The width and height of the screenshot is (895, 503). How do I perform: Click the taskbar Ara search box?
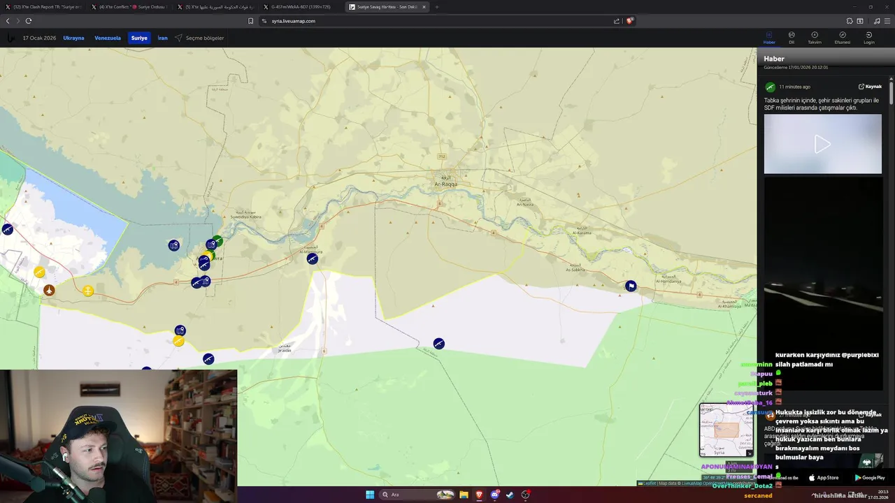(417, 495)
